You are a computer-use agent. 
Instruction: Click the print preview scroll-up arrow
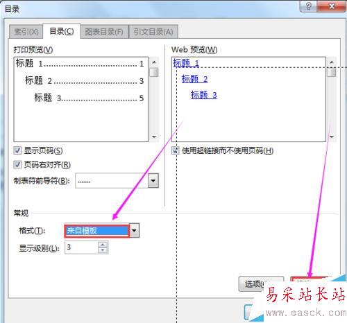click(154, 62)
